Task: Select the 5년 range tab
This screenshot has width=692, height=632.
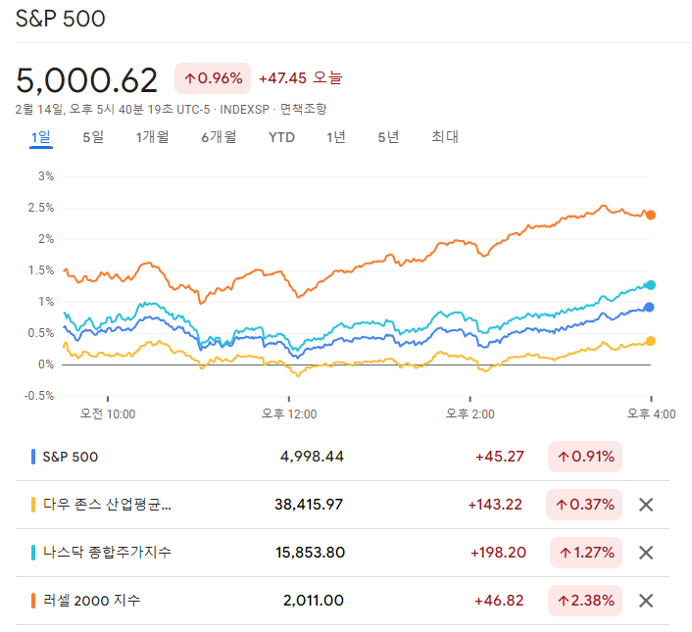Action: [388, 137]
